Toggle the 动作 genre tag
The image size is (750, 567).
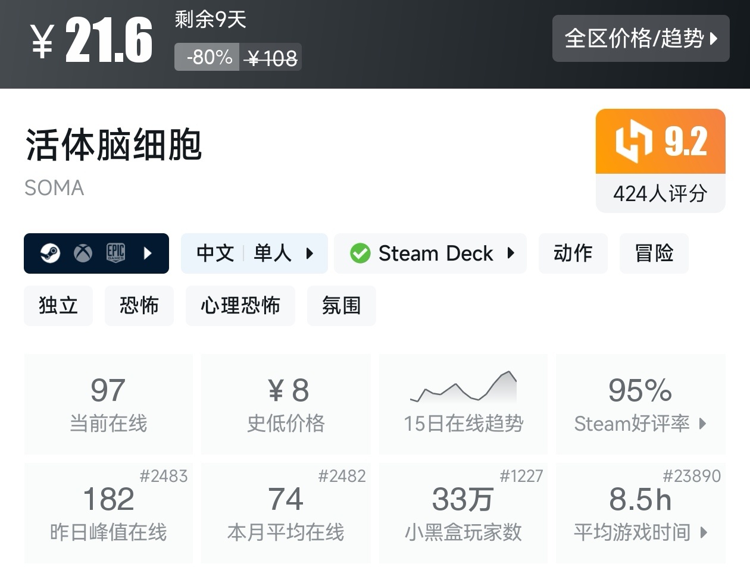pos(573,253)
